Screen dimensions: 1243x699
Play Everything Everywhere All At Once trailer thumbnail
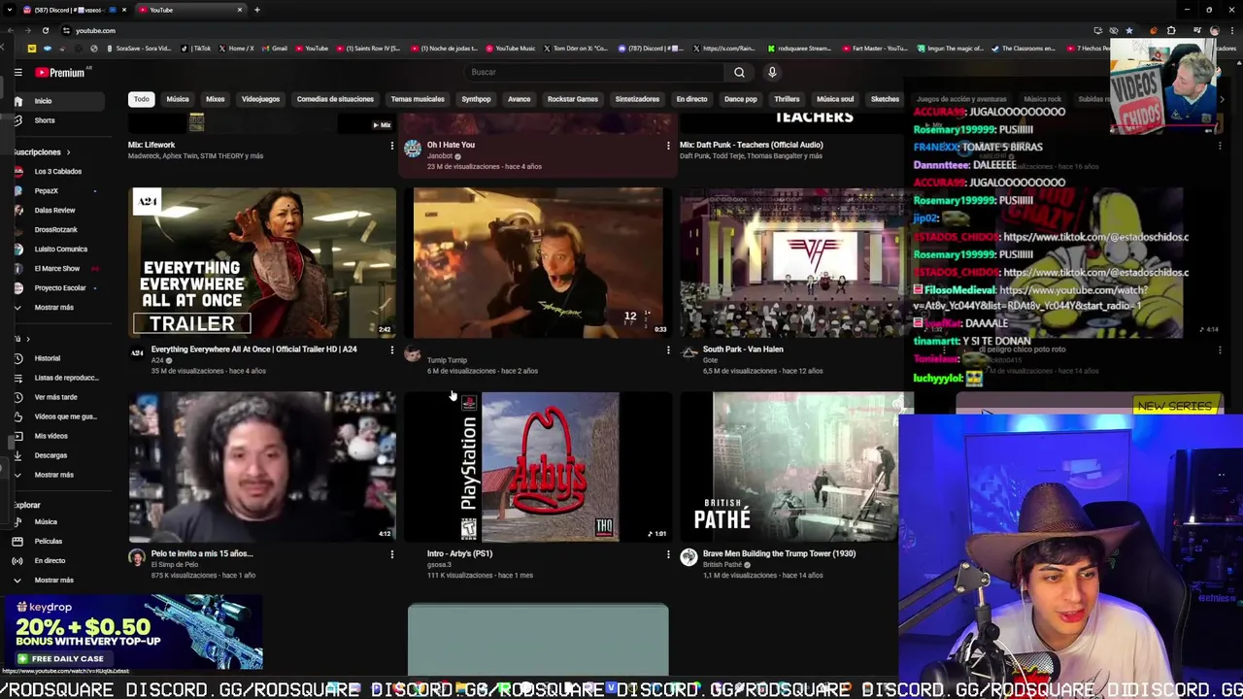[x=262, y=263]
